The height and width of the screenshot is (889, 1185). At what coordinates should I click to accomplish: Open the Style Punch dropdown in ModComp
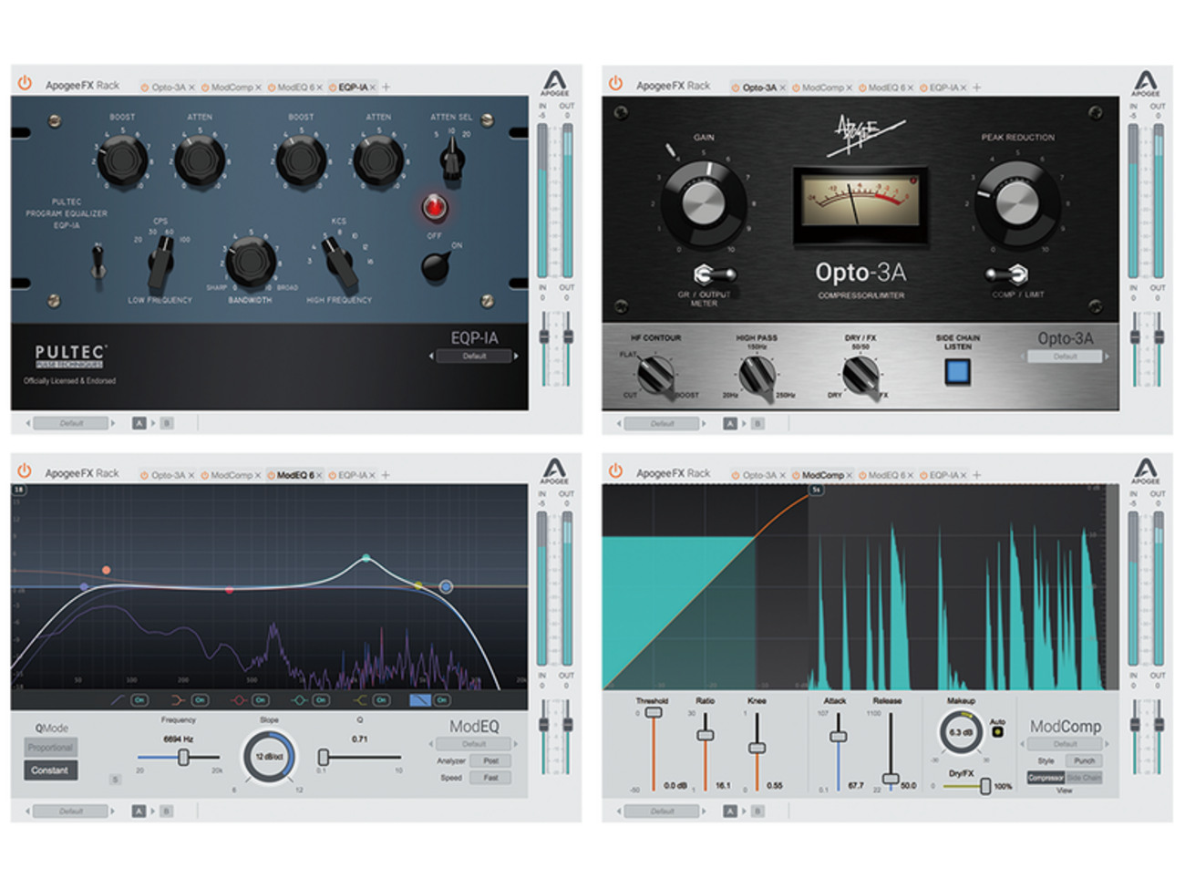click(1083, 760)
